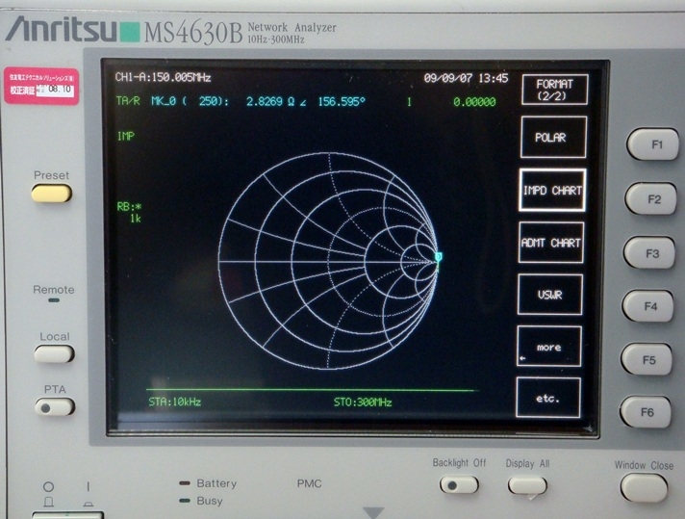
Task: Click the Window Close button
Action: pos(644,488)
